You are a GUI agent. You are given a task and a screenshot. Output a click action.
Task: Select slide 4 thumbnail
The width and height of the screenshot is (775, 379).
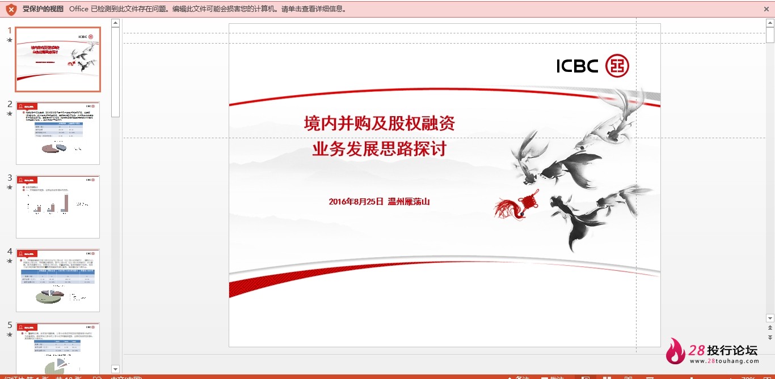(x=58, y=280)
